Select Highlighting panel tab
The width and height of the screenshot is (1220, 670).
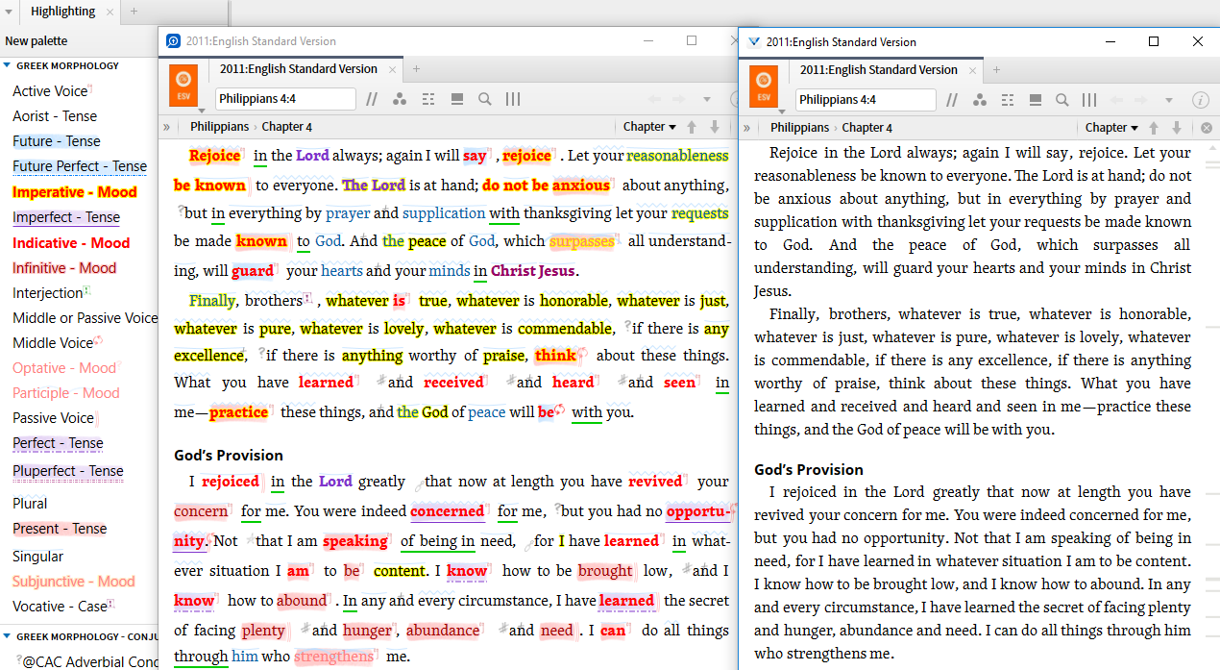tap(63, 12)
